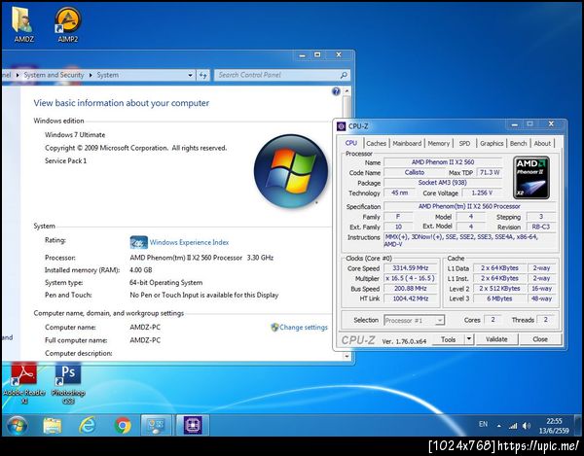Image resolution: width=584 pixels, height=456 pixels.
Task: Click the Full computer name AMDZ-PC value
Action: pos(145,340)
